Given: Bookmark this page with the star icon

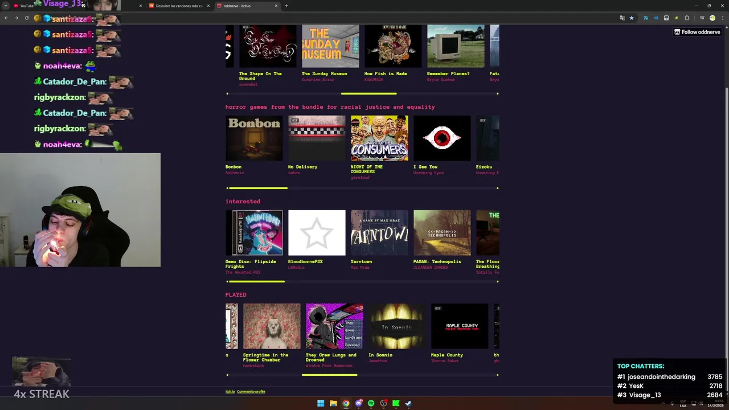Looking at the screenshot, I should tap(631, 18).
